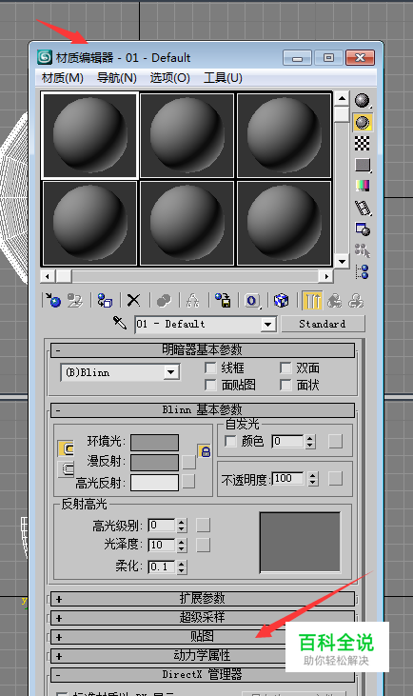
Task: Click the map button beside 高光反射 swatch
Action: [x=188, y=482]
